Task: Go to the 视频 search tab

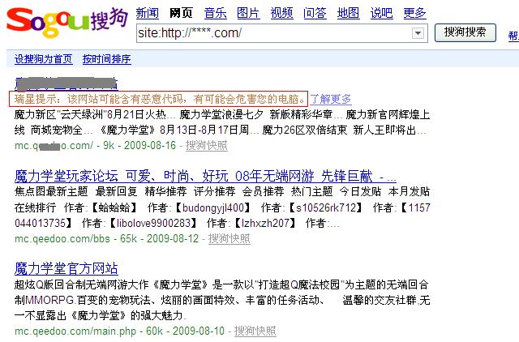Action: (x=281, y=13)
